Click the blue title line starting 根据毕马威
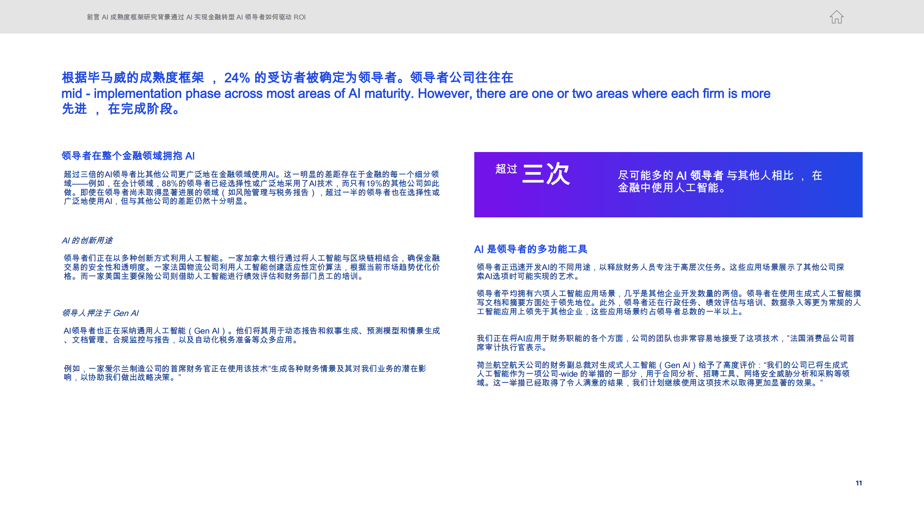The width and height of the screenshot is (924, 520). [x=287, y=78]
